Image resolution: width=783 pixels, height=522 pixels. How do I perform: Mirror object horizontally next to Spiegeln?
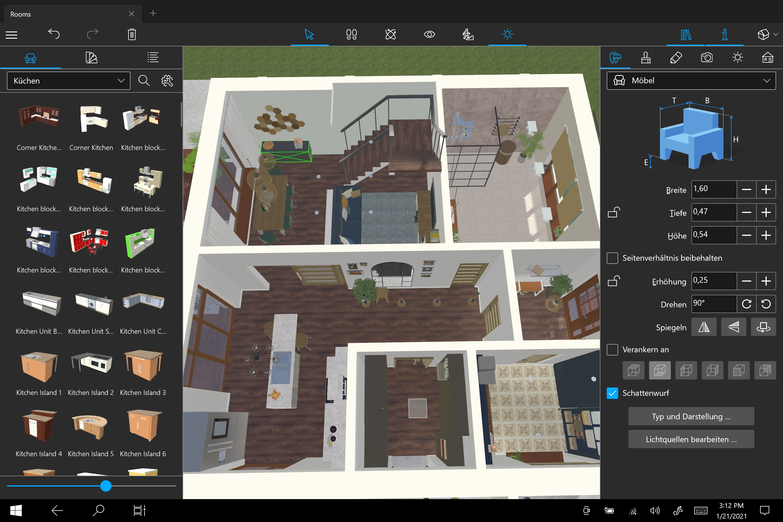703,327
